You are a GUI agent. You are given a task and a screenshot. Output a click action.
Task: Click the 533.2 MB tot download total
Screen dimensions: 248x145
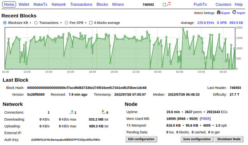coord(98,119)
